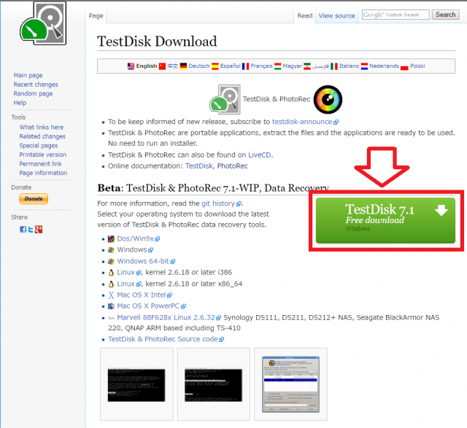Share the page via the Facebook icon
The height and width of the screenshot is (428, 467).
[x=23, y=230]
